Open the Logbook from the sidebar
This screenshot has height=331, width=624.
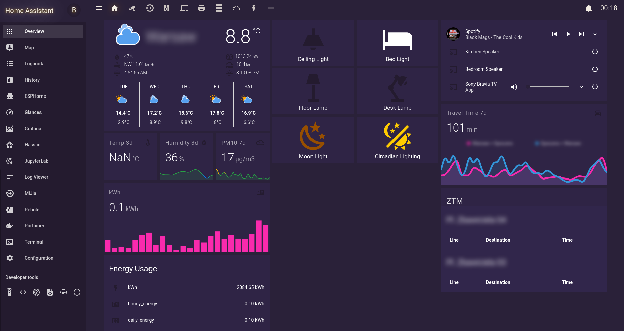(34, 63)
